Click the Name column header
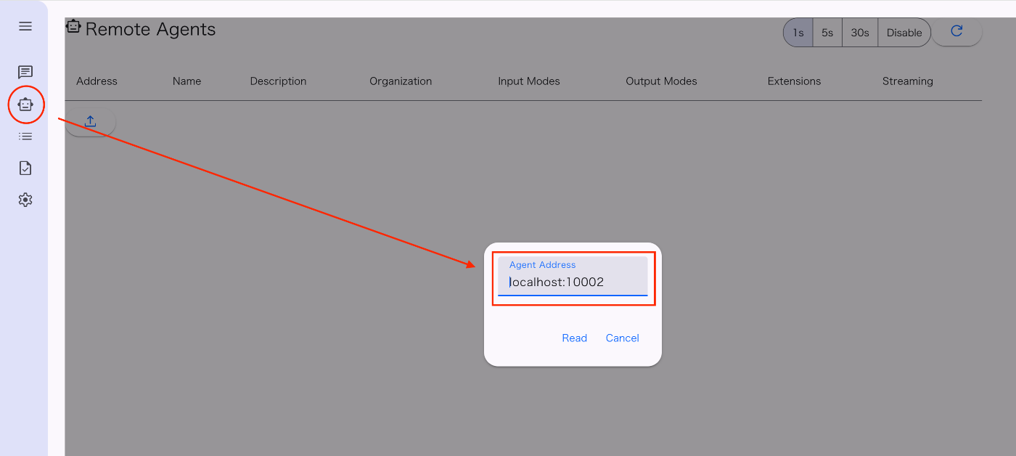This screenshot has height=456, width=1016. [x=187, y=81]
